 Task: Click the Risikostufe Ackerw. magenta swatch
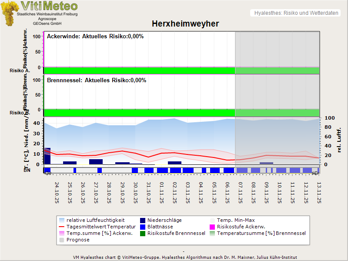pyautogui.click(x=213, y=227)
